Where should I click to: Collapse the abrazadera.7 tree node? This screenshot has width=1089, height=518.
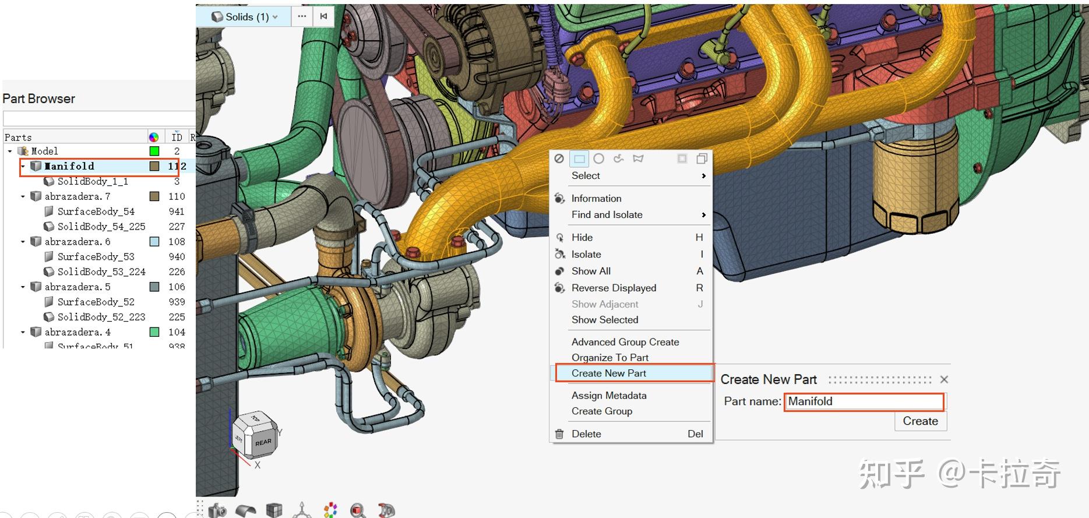[x=23, y=197]
